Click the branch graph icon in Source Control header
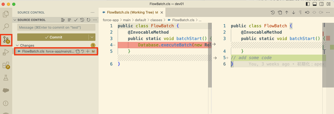Image resolution: width=334 pixels, height=114 pixels. (63, 20)
